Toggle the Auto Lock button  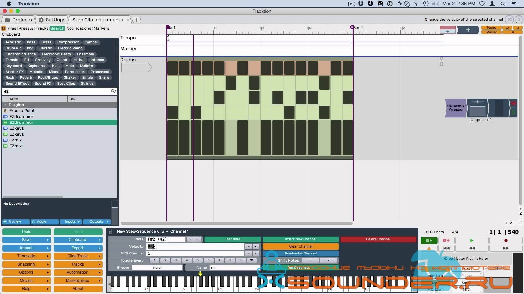tap(436, 276)
